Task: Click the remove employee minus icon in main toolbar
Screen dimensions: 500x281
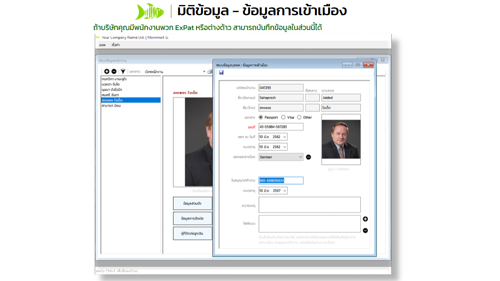Action: coord(114,71)
